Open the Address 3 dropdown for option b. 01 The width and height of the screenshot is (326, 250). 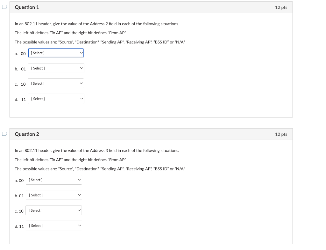[x=54, y=195]
